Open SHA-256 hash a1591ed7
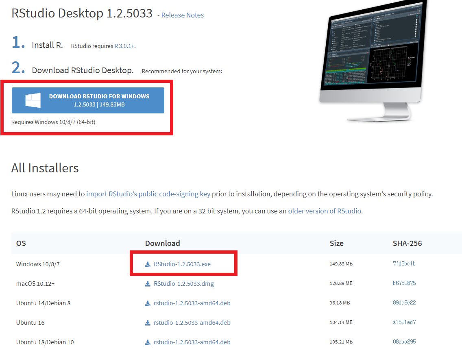This screenshot has height=350, width=462. point(404,322)
